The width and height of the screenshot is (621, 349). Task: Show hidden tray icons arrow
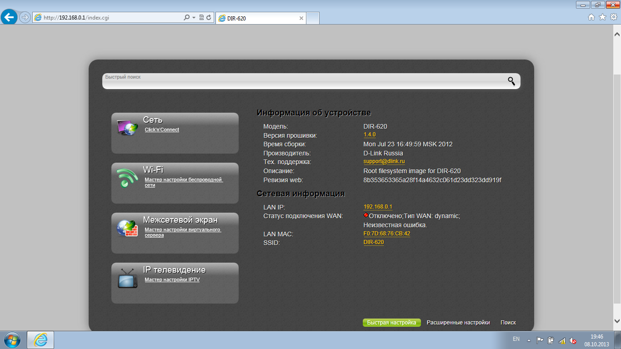coord(529,340)
